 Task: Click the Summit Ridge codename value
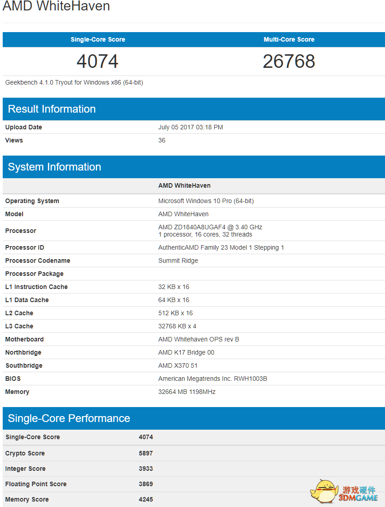(178, 261)
